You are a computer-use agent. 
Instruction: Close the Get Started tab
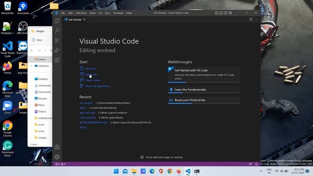click(84, 20)
